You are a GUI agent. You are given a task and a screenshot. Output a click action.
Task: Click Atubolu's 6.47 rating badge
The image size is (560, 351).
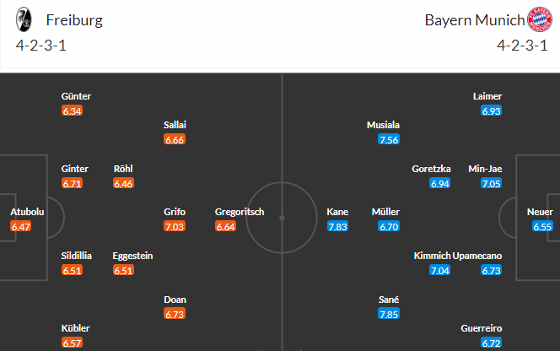point(21,226)
